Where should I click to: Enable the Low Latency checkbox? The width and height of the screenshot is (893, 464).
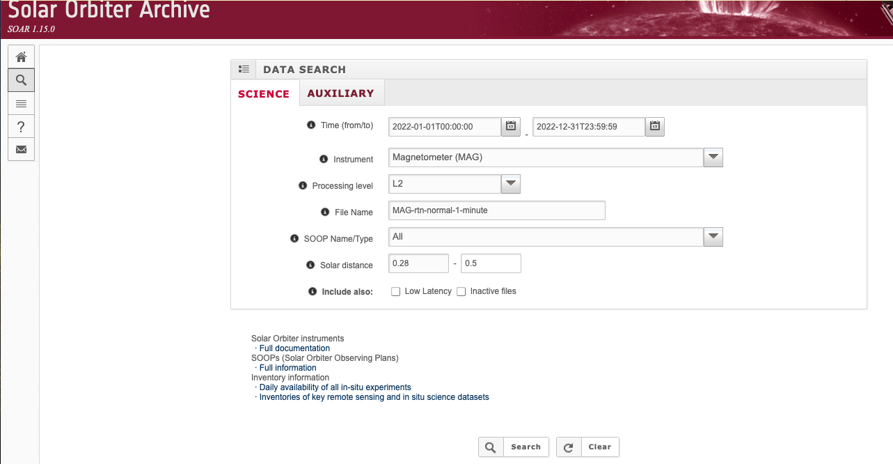coord(396,292)
